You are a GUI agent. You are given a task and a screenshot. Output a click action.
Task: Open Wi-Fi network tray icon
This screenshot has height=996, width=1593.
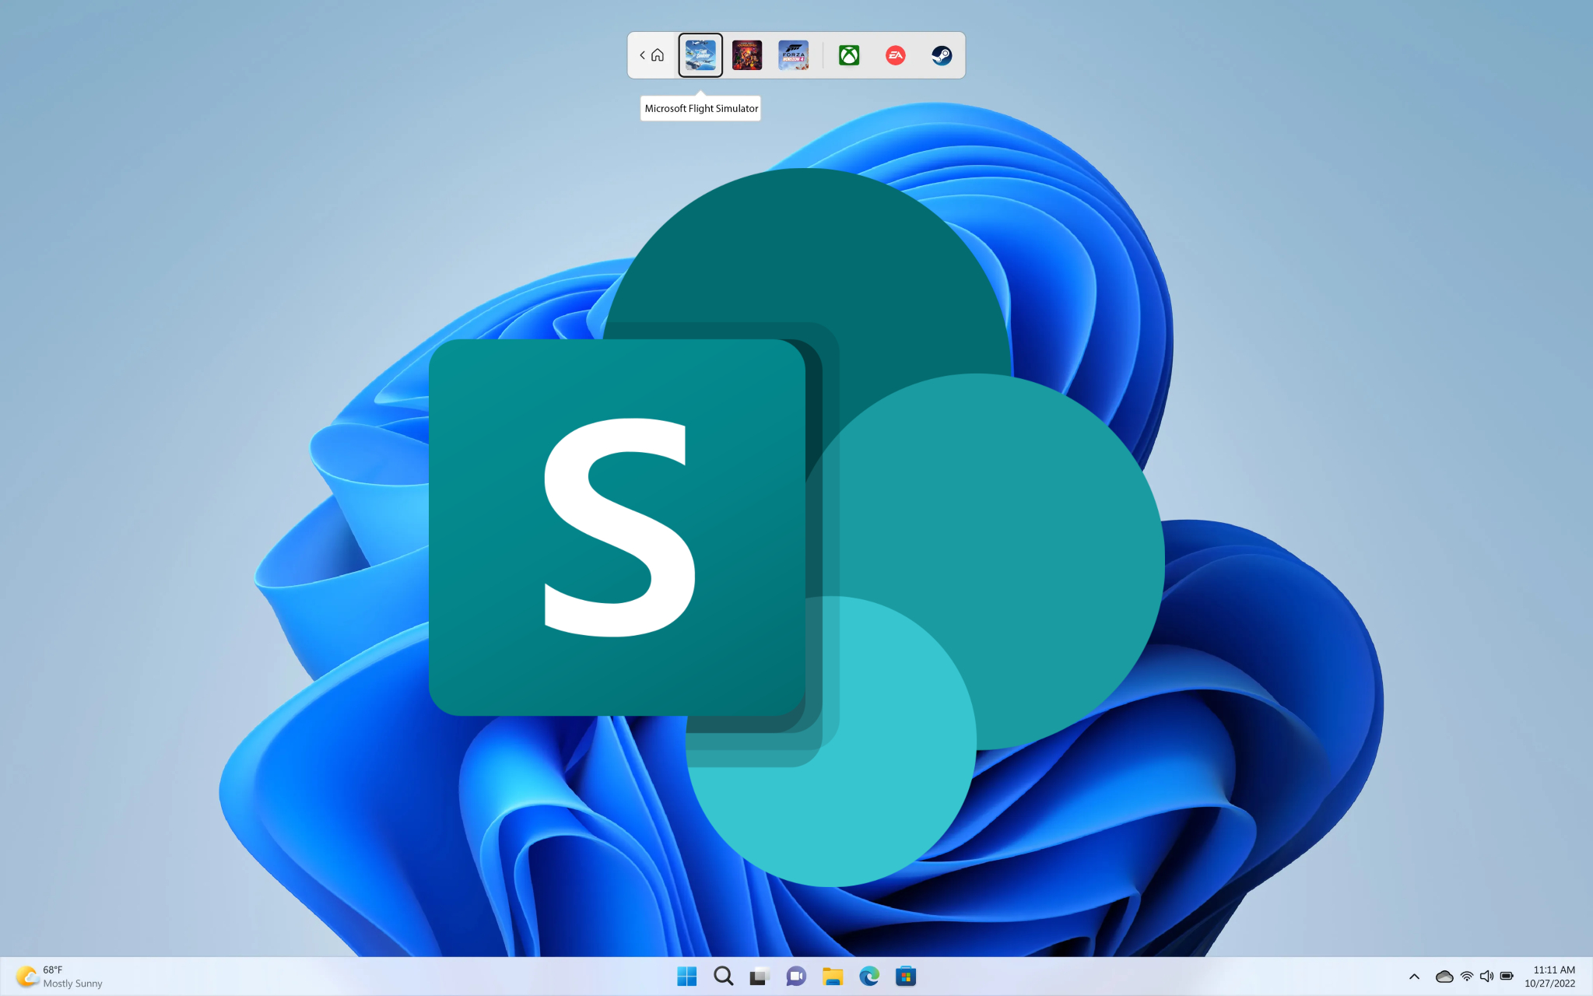pyautogui.click(x=1467, y=977)
